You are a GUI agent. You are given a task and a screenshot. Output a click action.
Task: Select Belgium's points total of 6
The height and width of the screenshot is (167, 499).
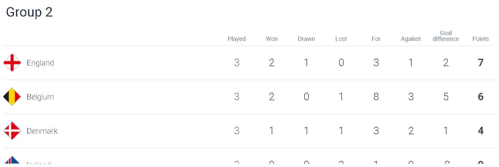pos(480,97)
